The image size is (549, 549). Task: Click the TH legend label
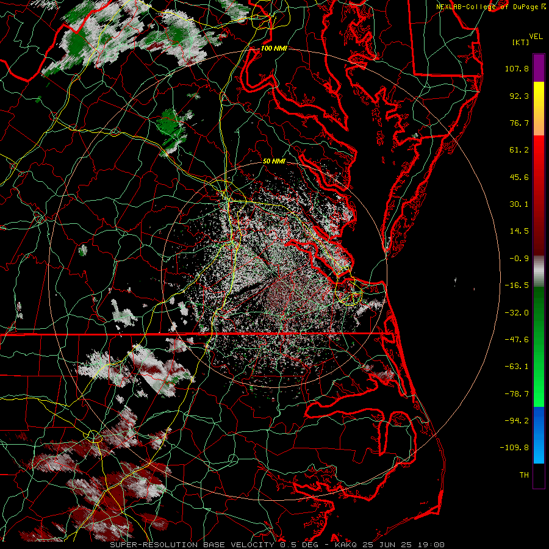524,475
